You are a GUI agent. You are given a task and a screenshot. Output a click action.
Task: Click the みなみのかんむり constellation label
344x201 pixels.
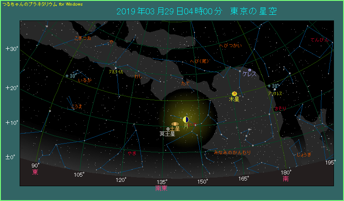pyautogui.click(x=232, y=152)
